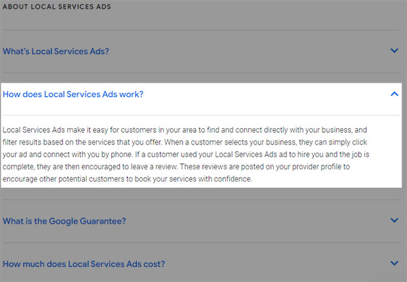
Task: Open the "What's Local Services Ads?" question title
Action: tap(56, 52)
